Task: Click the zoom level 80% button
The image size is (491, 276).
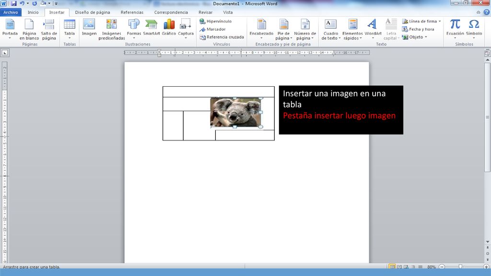Action: point(431,267)
